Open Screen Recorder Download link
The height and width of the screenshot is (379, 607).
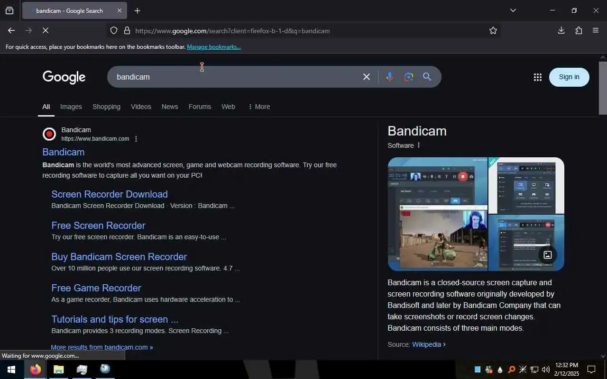[x=110, y=194]
